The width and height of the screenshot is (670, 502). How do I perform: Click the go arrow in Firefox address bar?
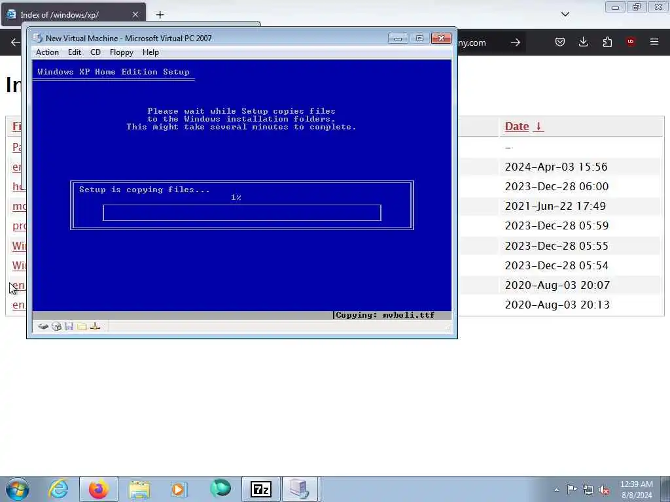(516, 42)
